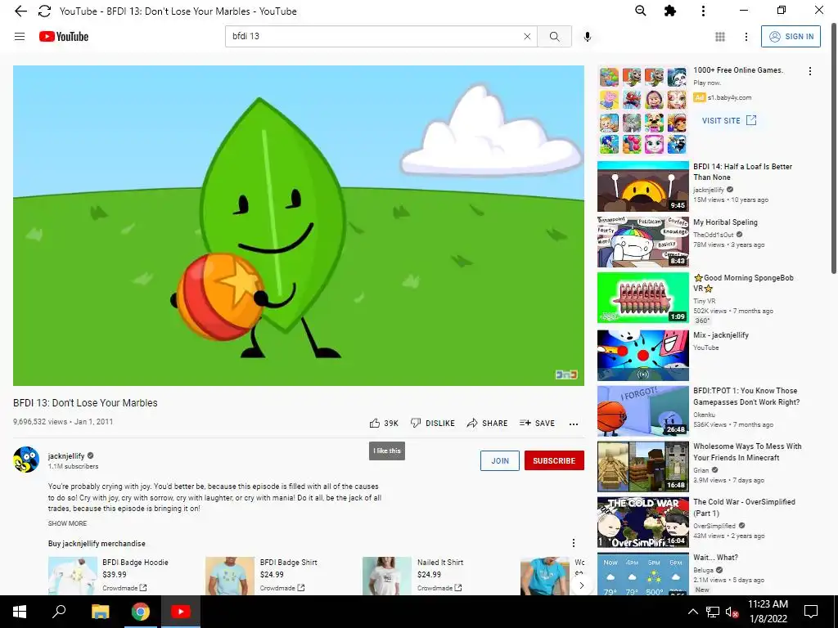Open the 1000+ Free Online Games ad title

click(x=738, y=70)
